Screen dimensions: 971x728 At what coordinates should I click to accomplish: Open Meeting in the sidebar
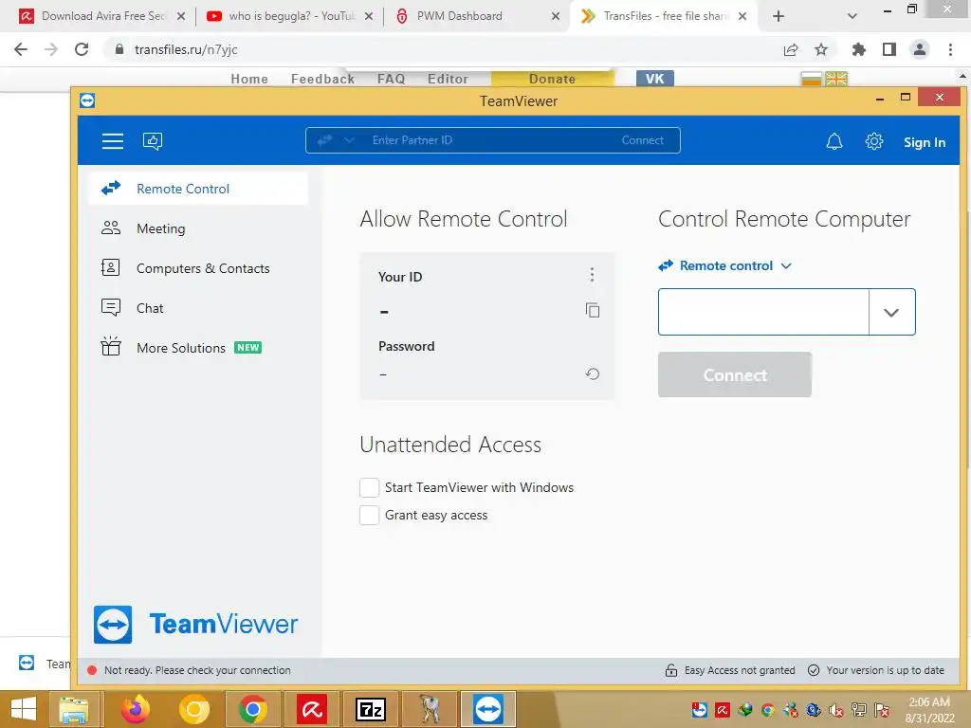[x=198, y=228]
